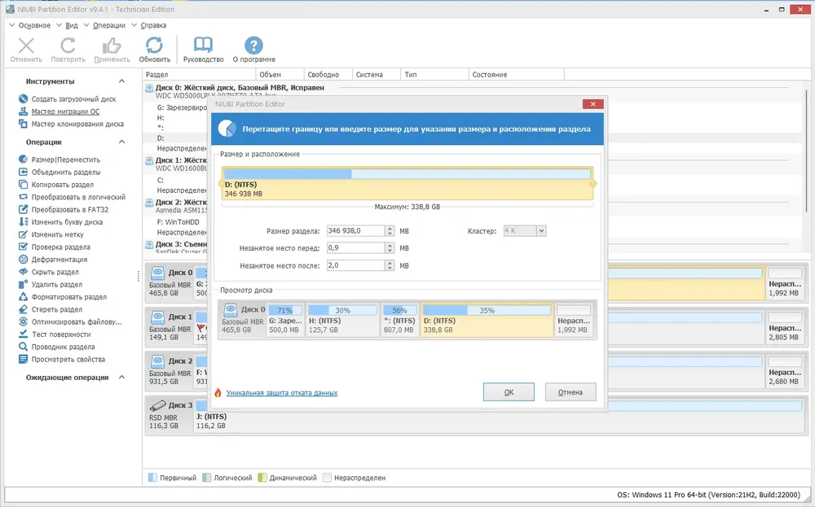Screen dimensions: 815x507
Task: Click the Незанятое место перед input field
Action: tap(356, 248)
